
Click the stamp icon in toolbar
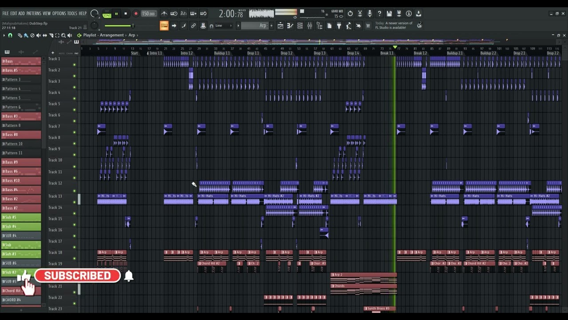203,26
